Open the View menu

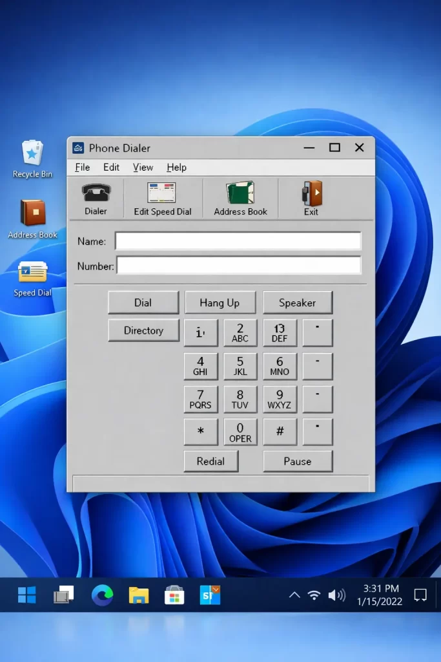(x=143, y=167)
